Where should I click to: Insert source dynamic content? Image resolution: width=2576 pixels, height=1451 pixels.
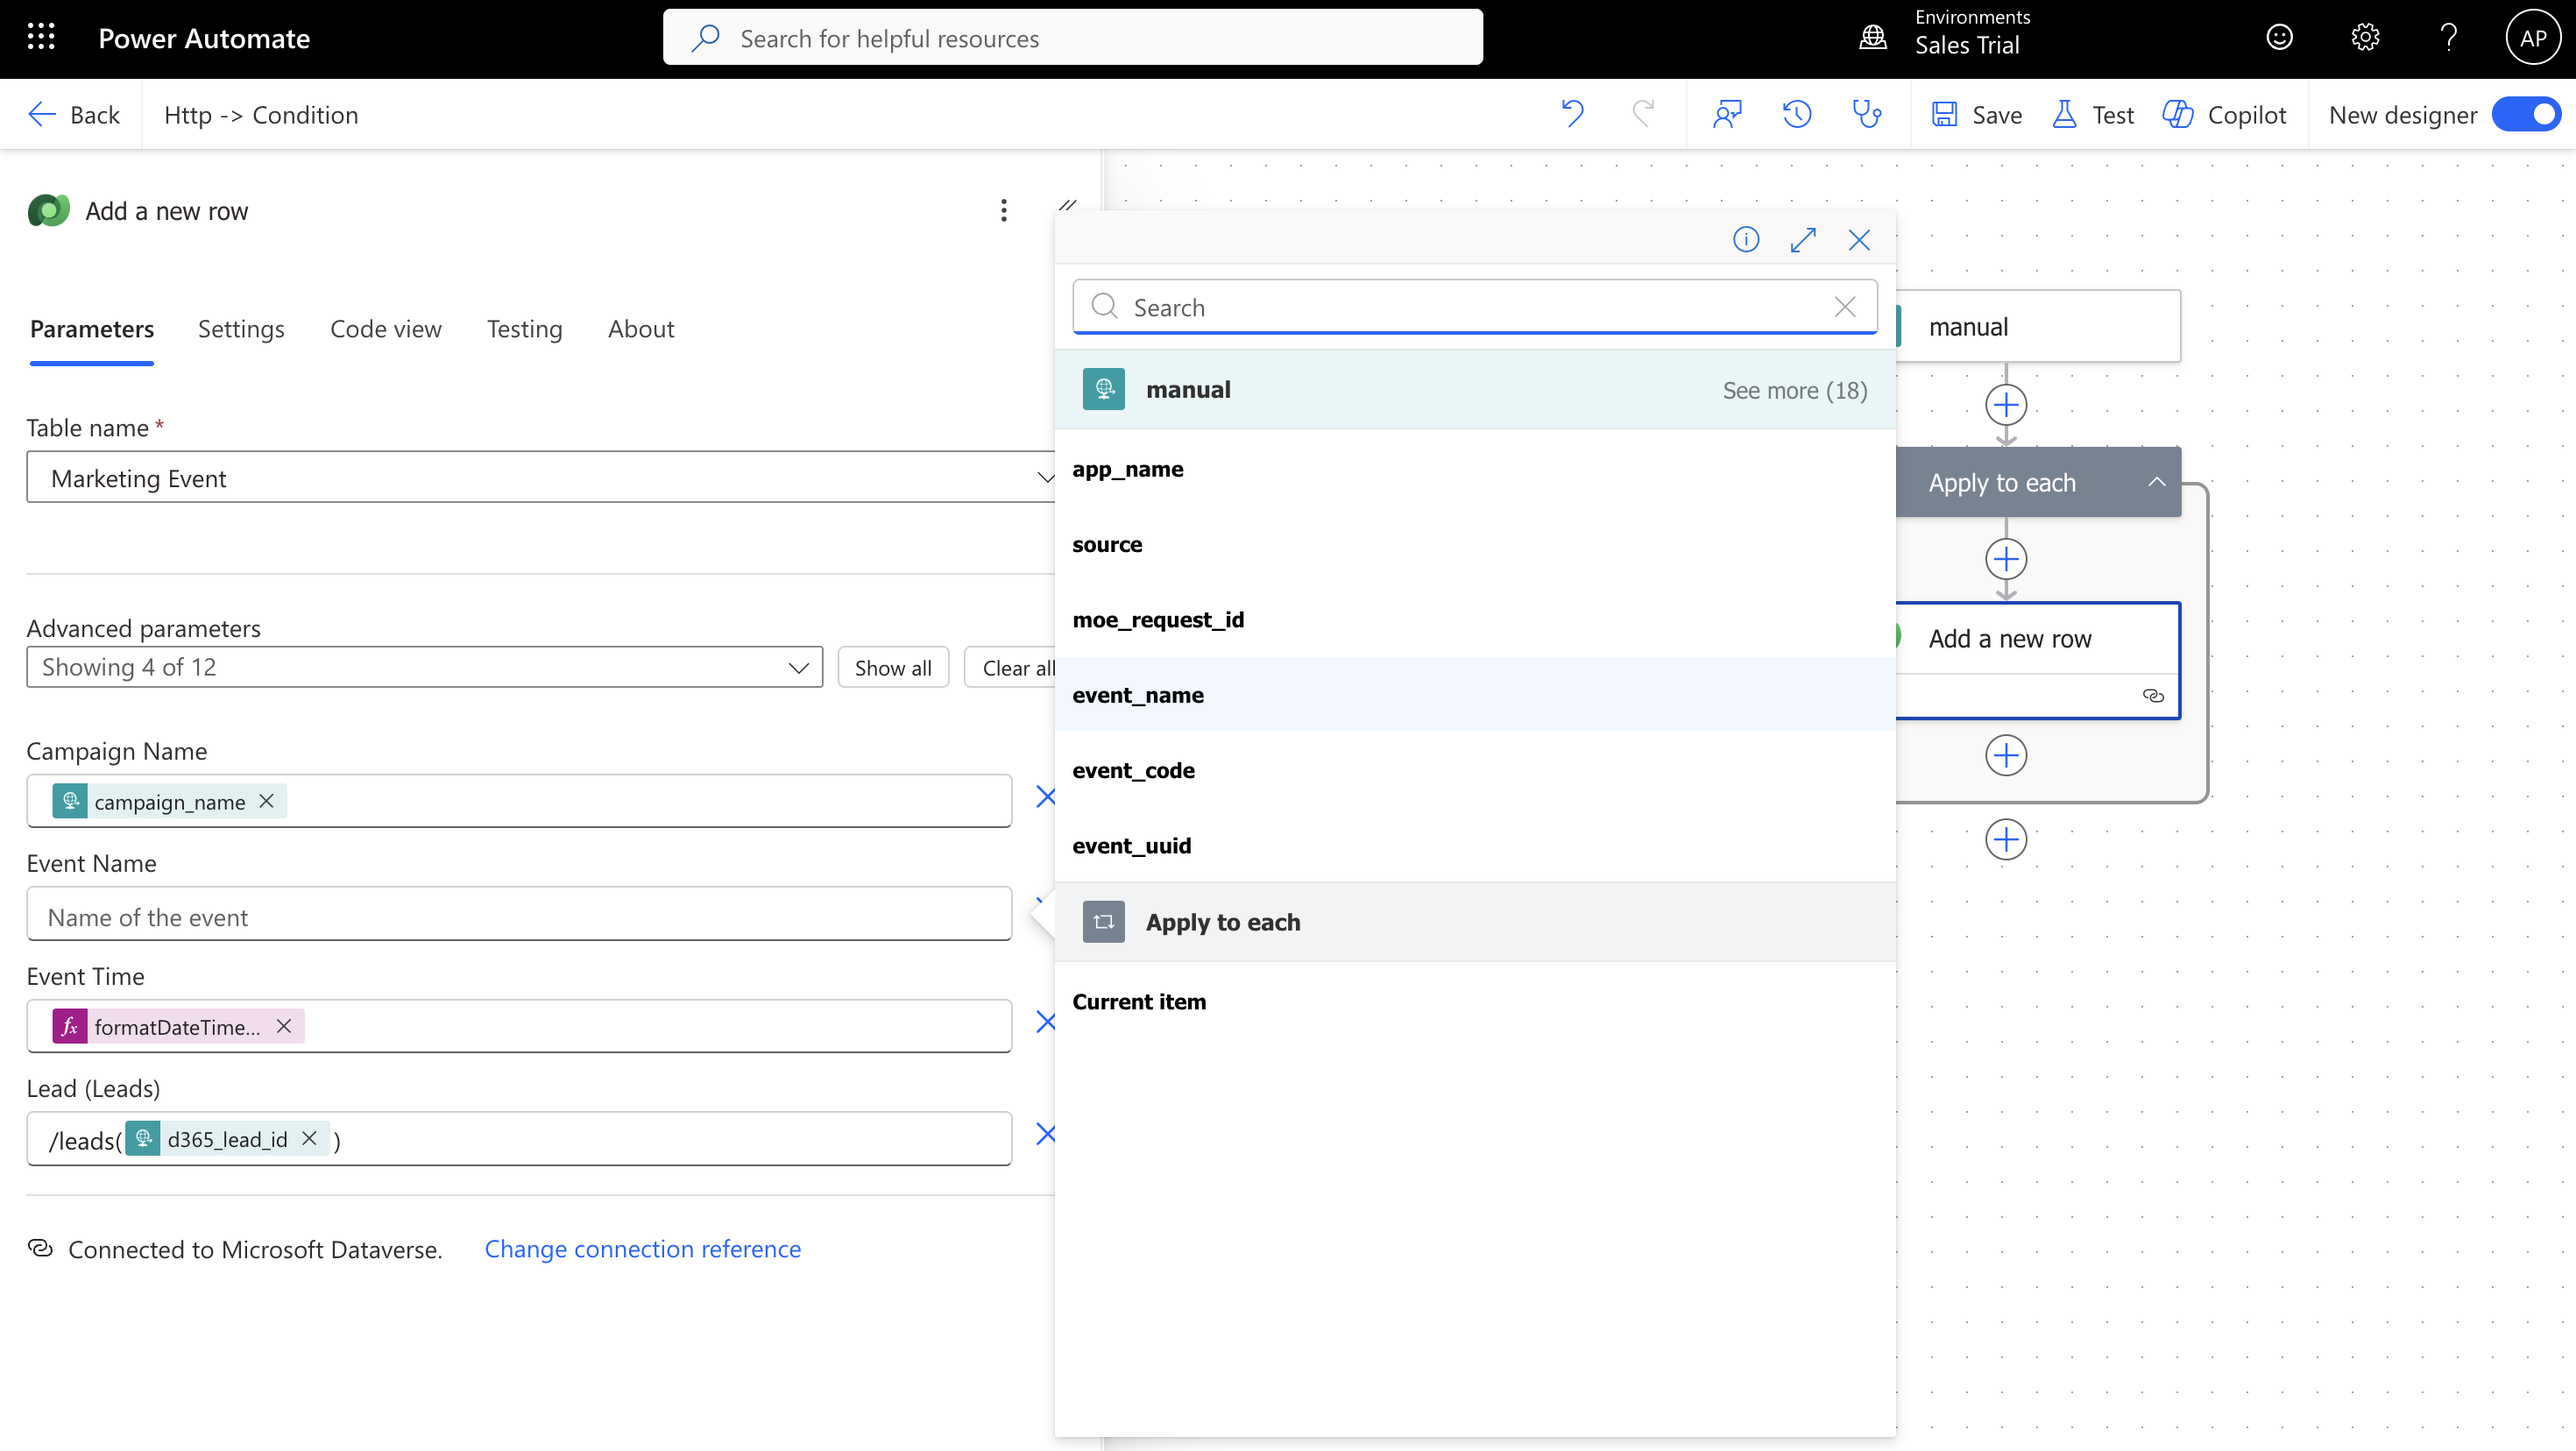pos(1475,544)
